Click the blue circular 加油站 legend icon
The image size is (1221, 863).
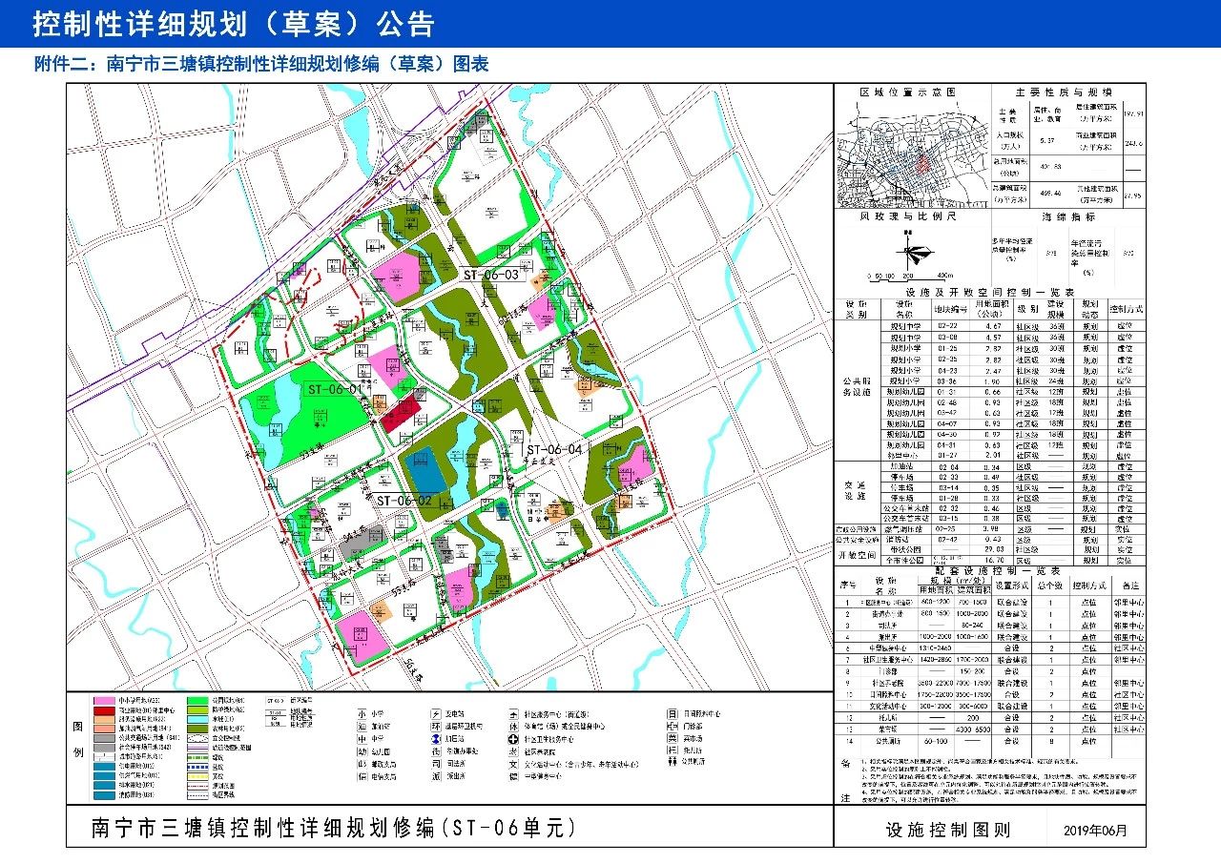pos(436,739)
